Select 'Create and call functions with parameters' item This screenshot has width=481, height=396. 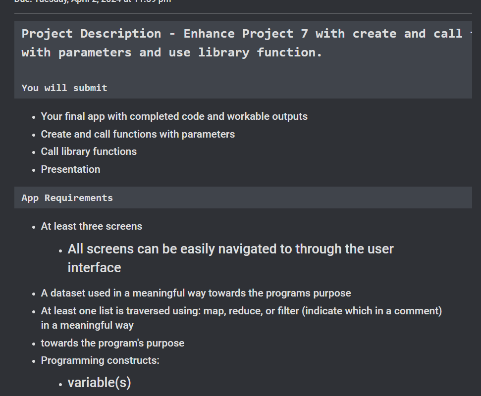pyautogui.click(x=137, y=134)
